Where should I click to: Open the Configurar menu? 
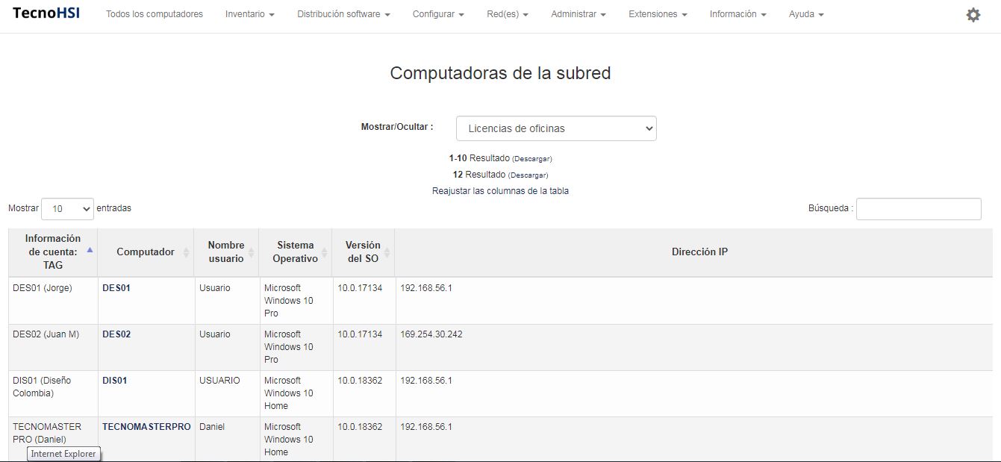click(x=438, y=14)
